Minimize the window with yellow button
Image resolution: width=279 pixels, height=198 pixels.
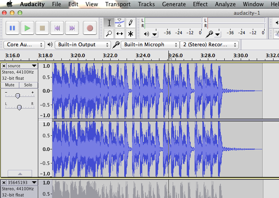click(x=12, y=13)
